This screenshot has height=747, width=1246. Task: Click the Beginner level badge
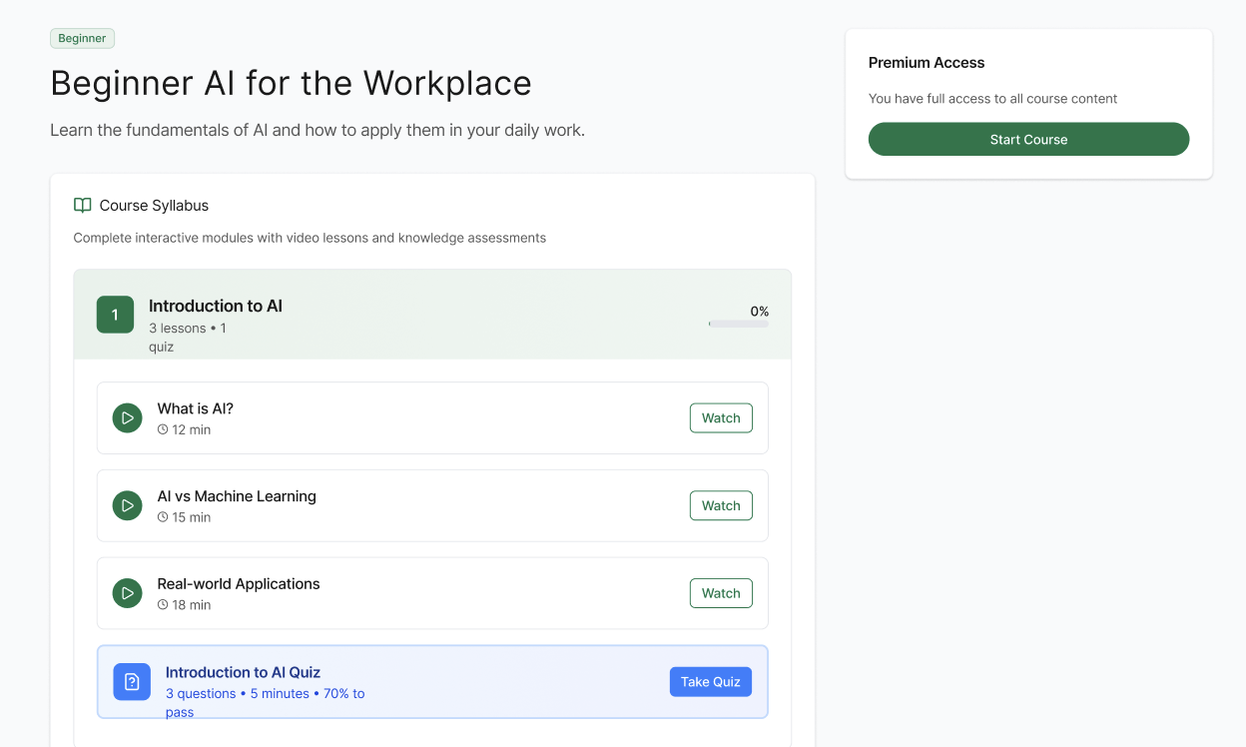(83, 39)
